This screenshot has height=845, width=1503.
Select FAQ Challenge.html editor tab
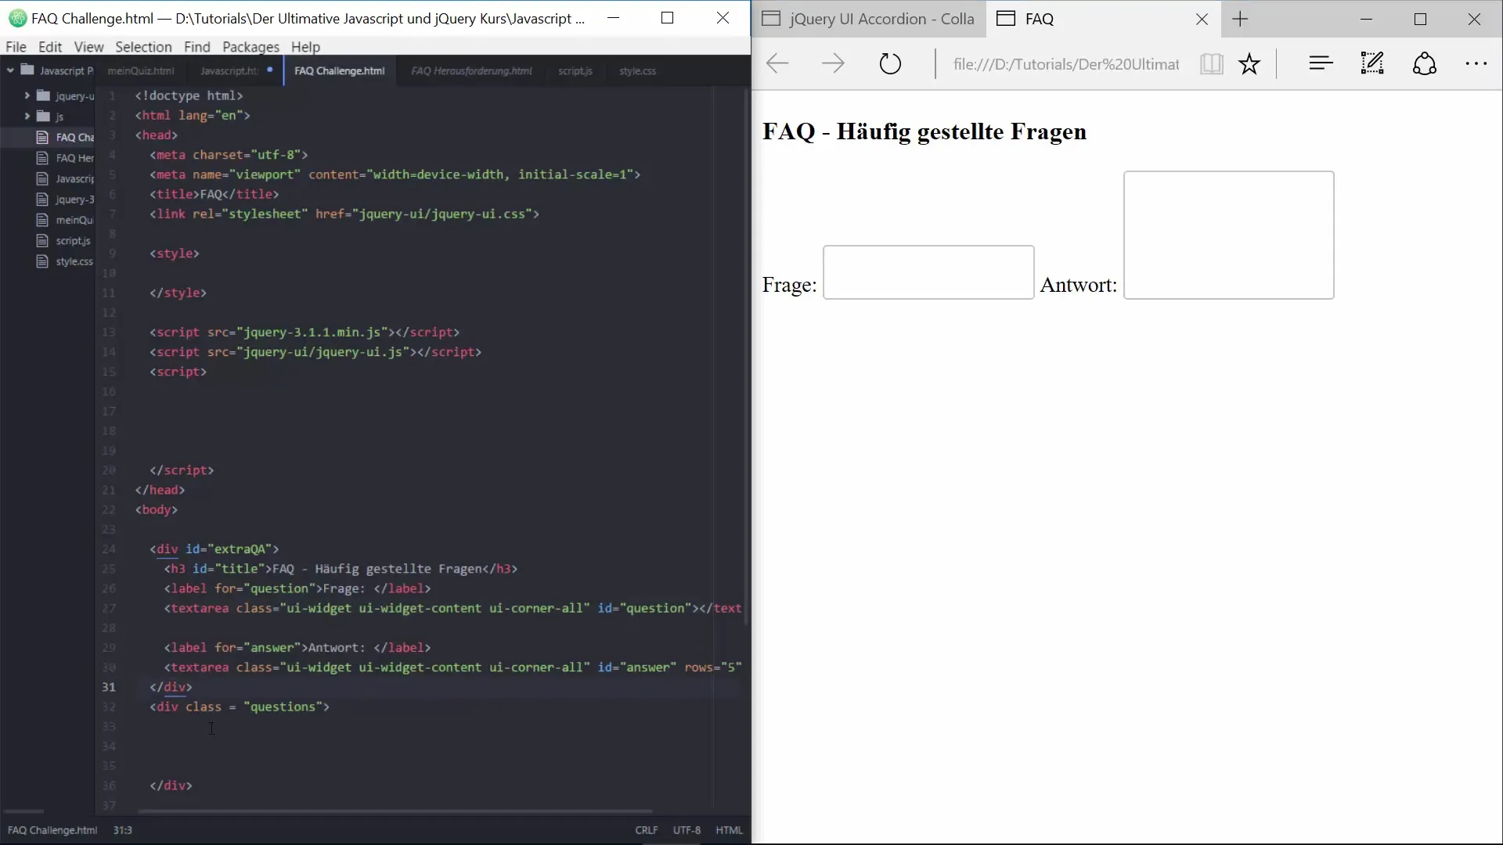click(x=340, y=71)
